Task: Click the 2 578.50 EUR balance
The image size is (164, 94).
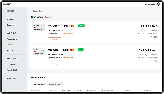Action: click(x=149, y=26)
